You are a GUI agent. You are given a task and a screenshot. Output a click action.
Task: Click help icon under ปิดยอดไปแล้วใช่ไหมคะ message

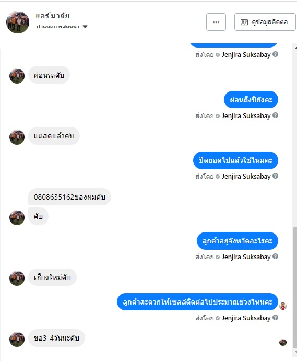(276, 176)
